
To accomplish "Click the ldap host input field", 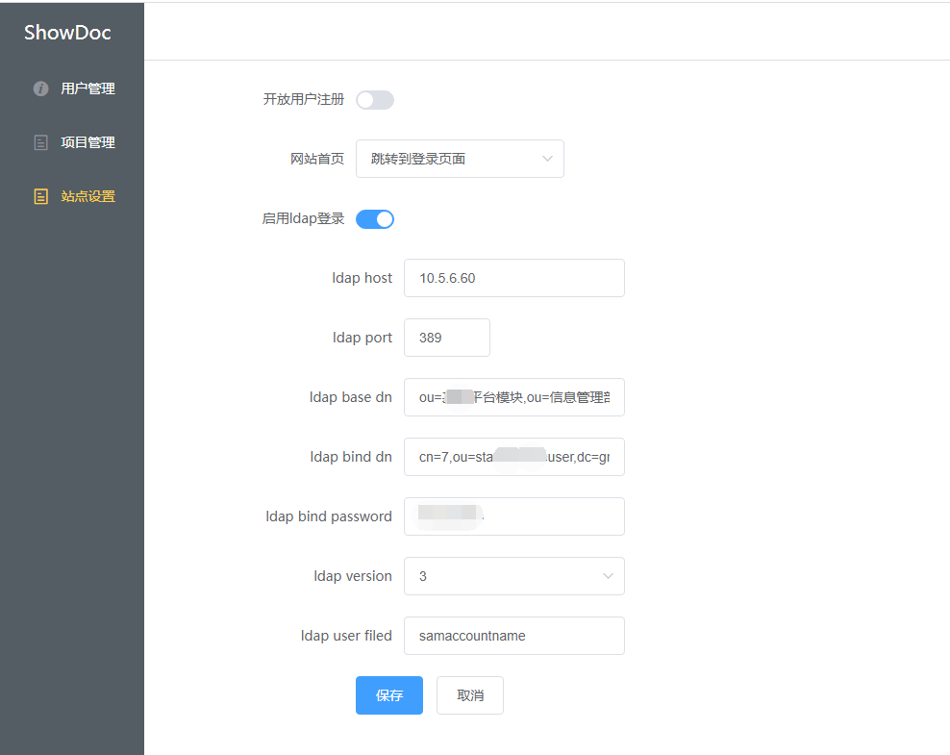I will (514, 277).
